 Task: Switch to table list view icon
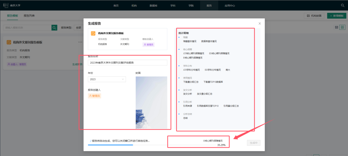point(336,27)
